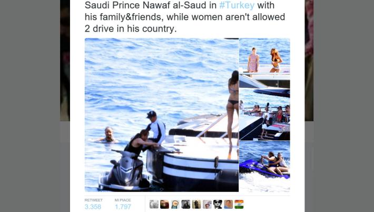This screenshot has width=374, height=212.
Task: Click the fifth avatar with dark silhouette
Action: [196, 205]
